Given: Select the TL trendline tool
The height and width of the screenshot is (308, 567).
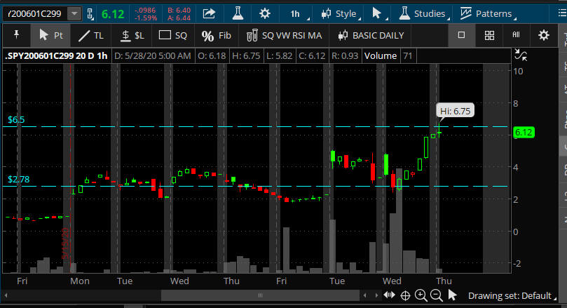Looking at the screenshot, I should [x=91, y=34].
